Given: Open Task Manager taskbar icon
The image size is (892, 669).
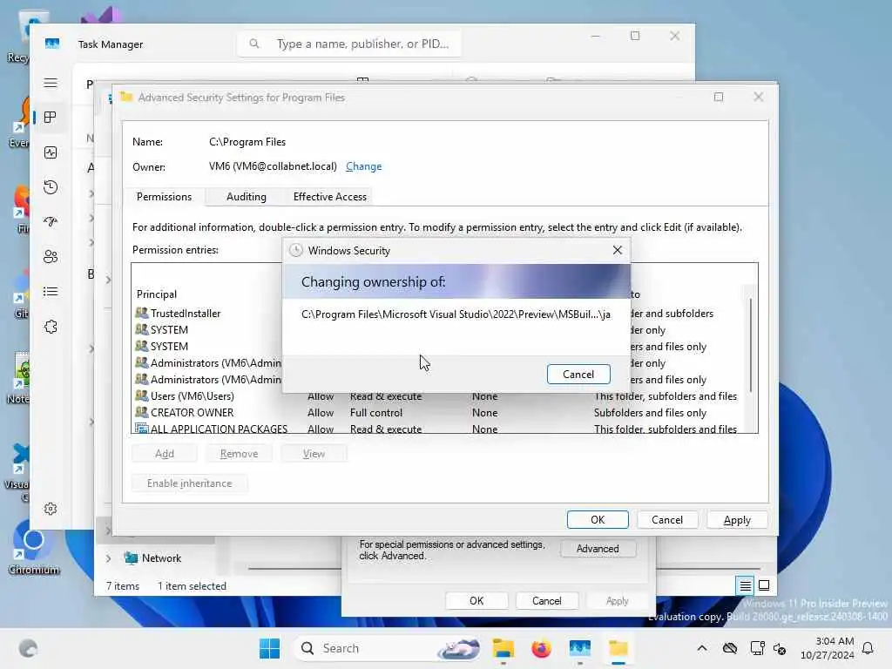Looking at the screenshot, I should tap(579, 648).
